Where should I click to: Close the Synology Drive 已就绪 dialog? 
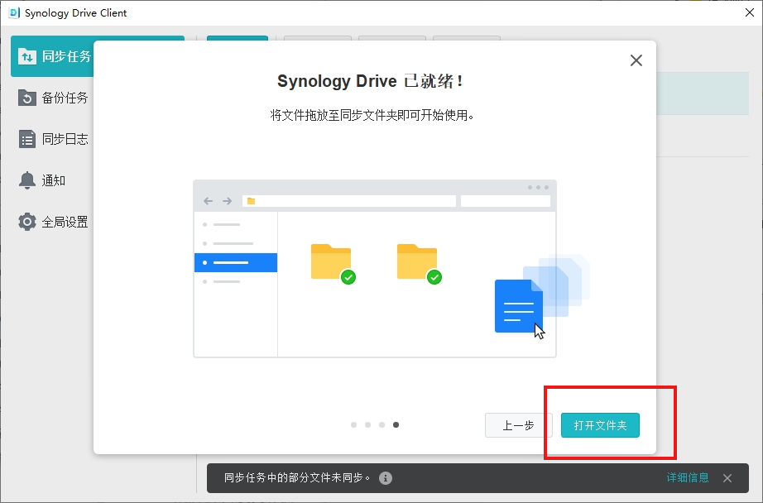(636, 60)
